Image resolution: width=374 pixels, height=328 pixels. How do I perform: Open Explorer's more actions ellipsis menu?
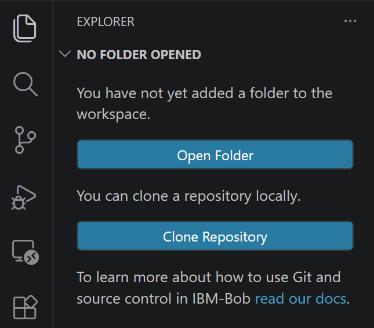coord(350,21)
